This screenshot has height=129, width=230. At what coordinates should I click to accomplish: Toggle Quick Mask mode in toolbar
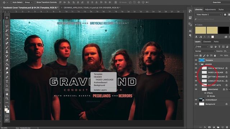(7, 116)
